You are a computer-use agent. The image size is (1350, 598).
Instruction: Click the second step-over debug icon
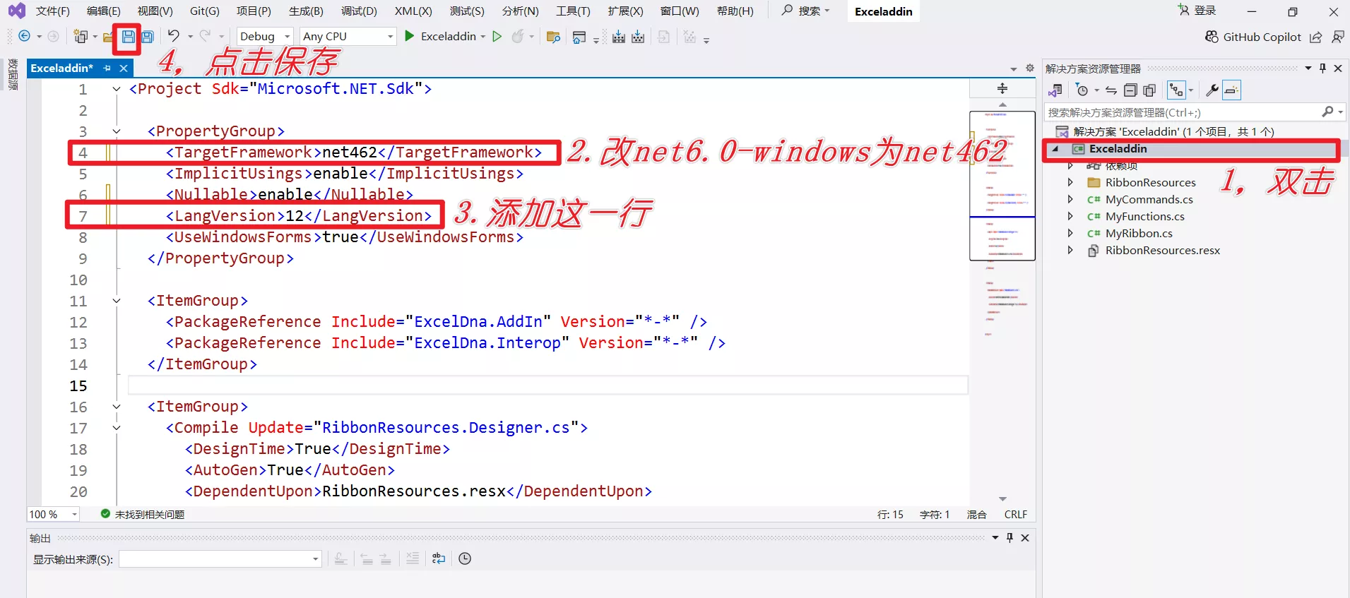click(x=638, y=37)
